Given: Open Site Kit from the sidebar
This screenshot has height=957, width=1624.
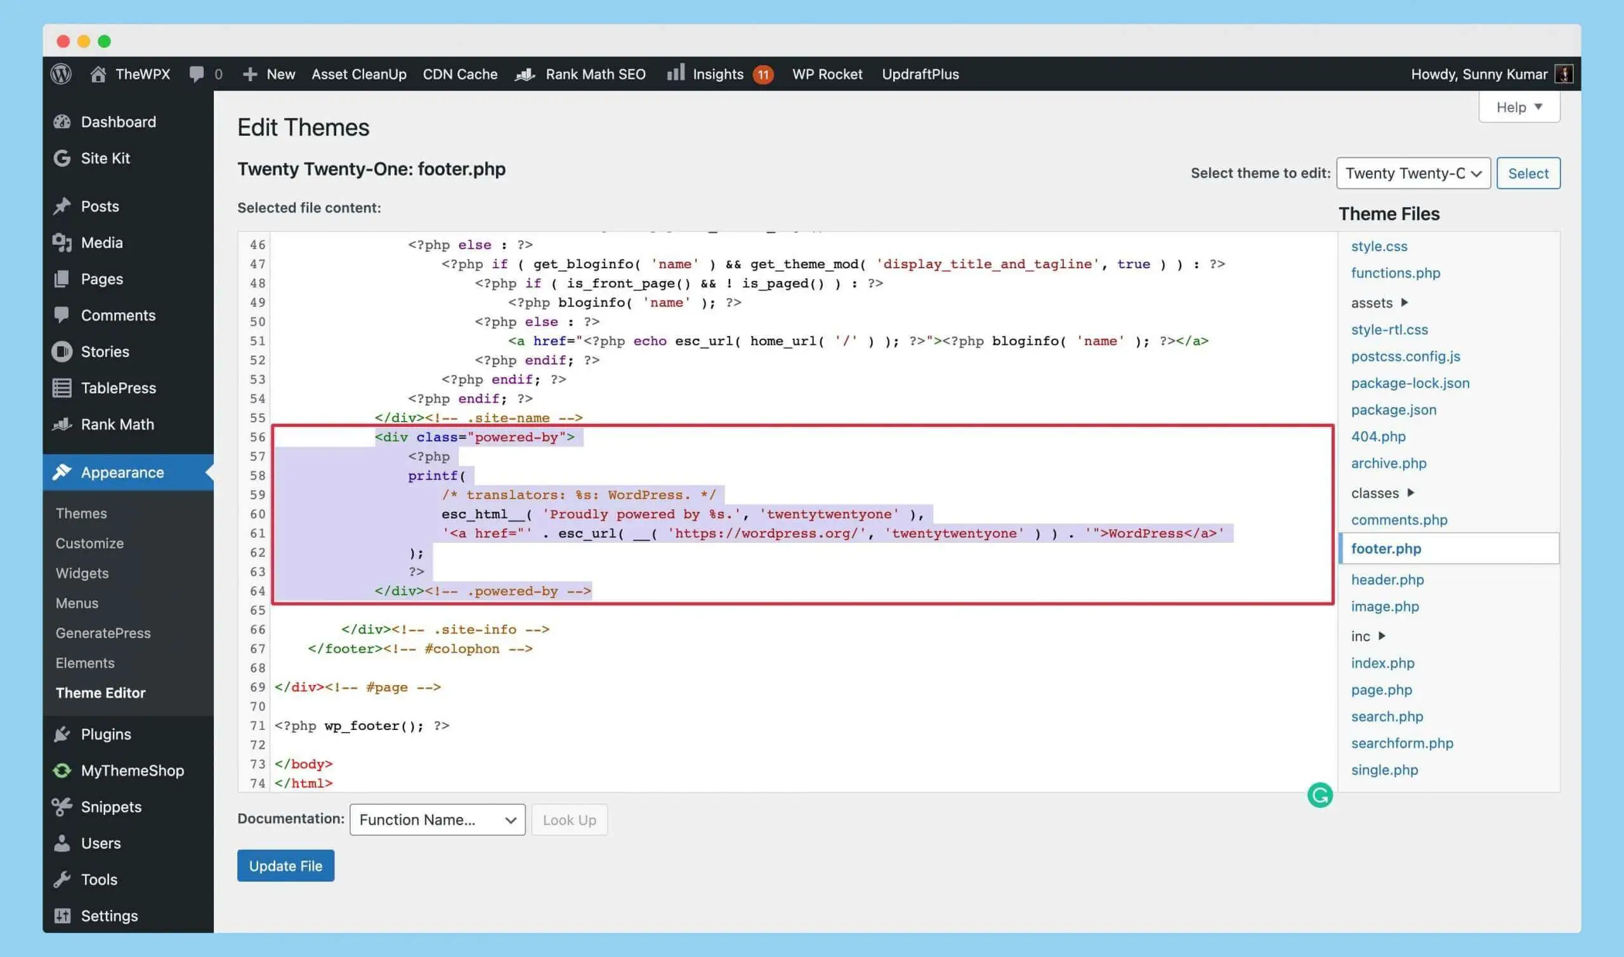Looking at the screenshot, I should click(105, 158).
